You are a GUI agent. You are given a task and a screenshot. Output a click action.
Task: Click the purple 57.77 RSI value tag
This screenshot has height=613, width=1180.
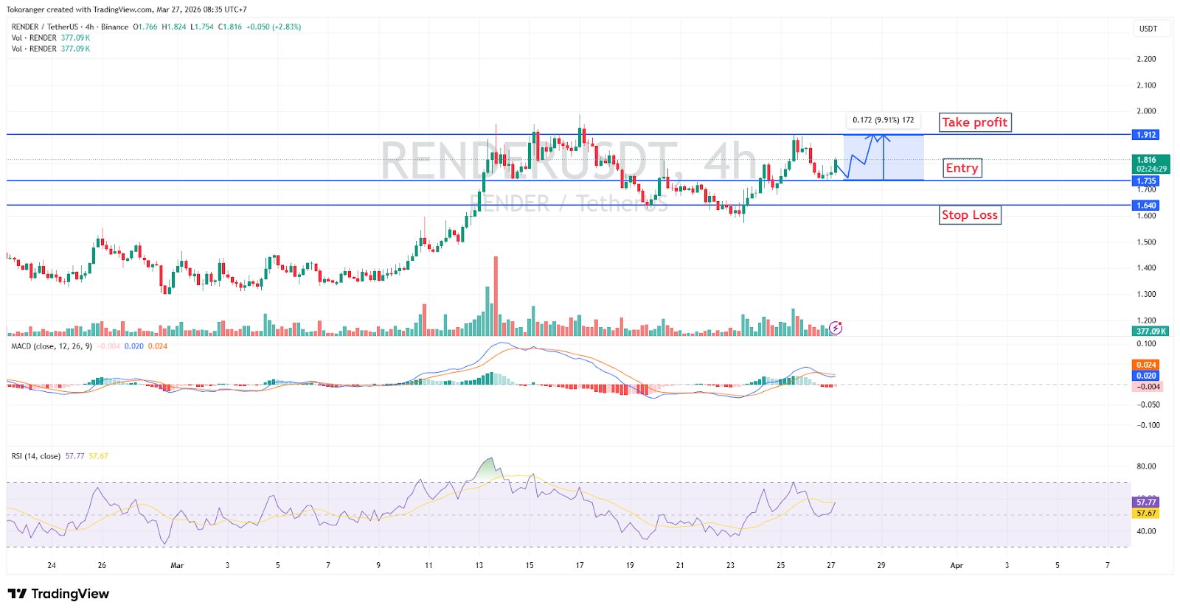point(1146,502)
